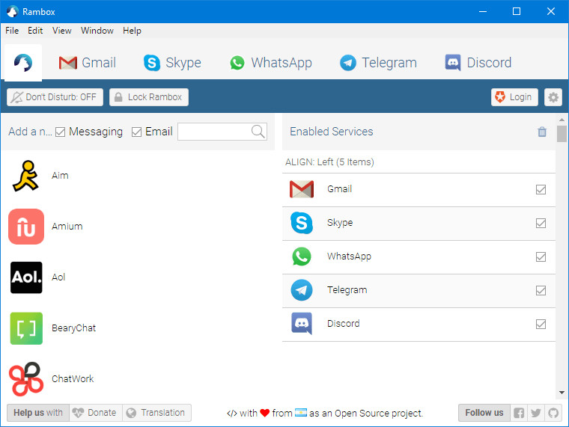Open the Twitter follow icon

click(535, 413)
